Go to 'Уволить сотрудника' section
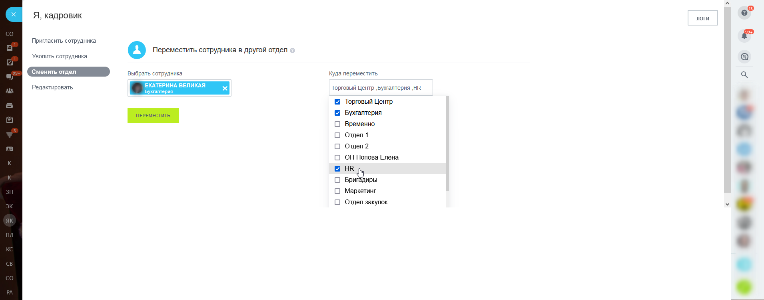 click(x=60, y=56)
